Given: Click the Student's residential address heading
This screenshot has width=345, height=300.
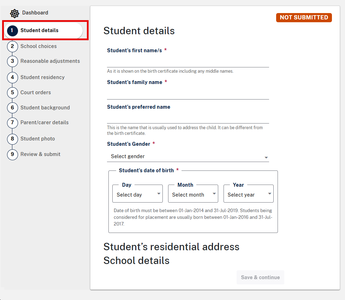Looking at the screenshot, I should click(171, 247).
